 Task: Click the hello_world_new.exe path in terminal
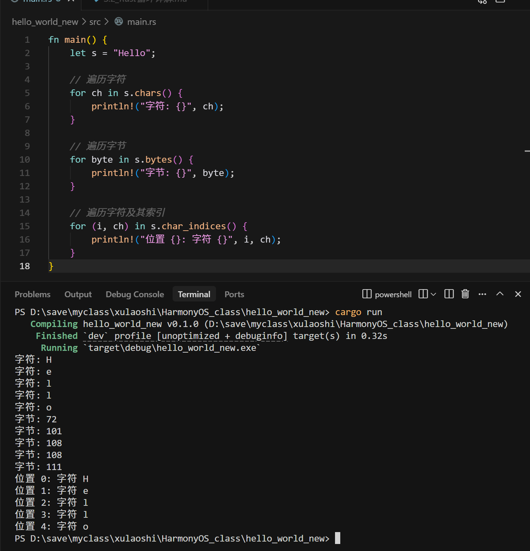[172, 348]
